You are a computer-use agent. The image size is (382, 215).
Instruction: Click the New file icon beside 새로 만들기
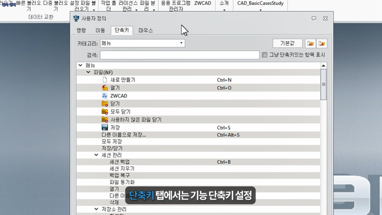click(x=105, y=80)
